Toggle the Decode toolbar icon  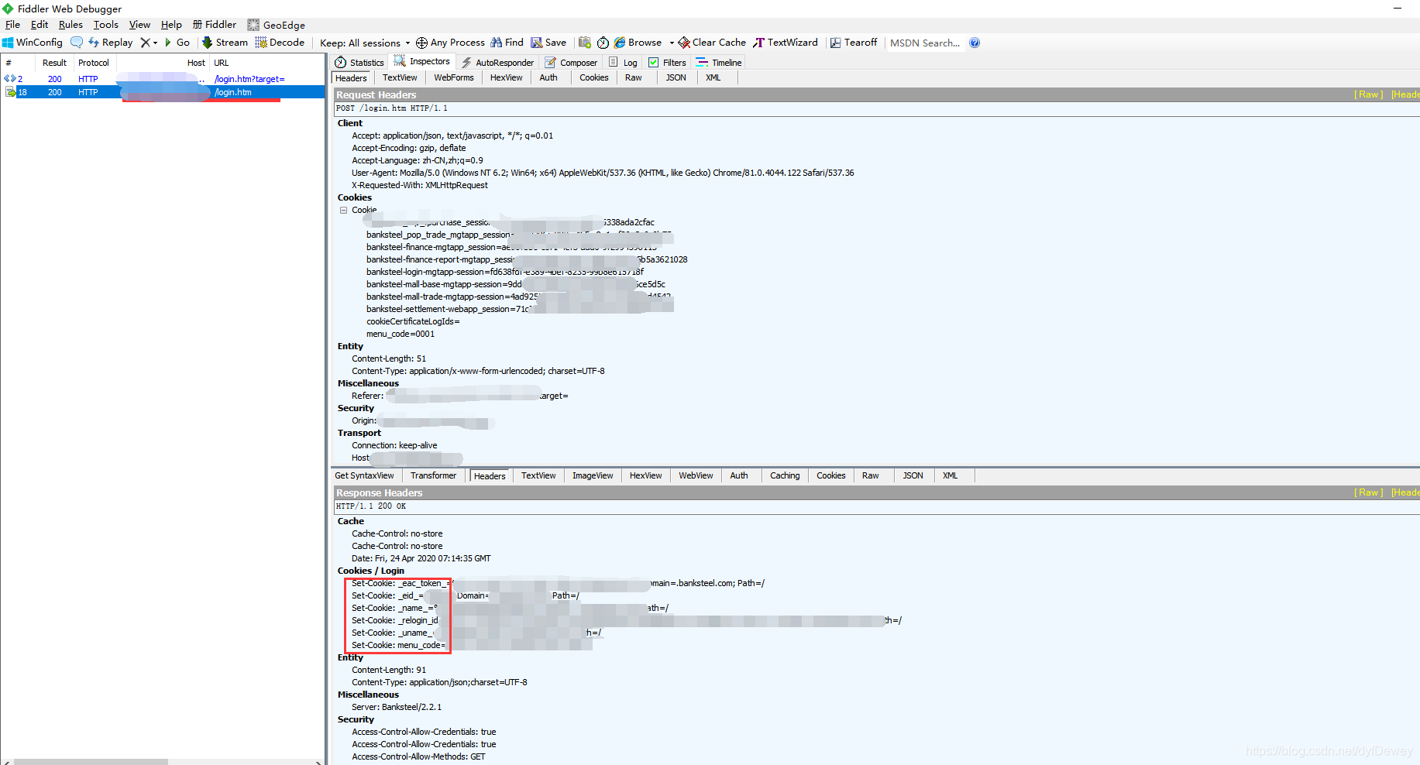pos(261,43)
